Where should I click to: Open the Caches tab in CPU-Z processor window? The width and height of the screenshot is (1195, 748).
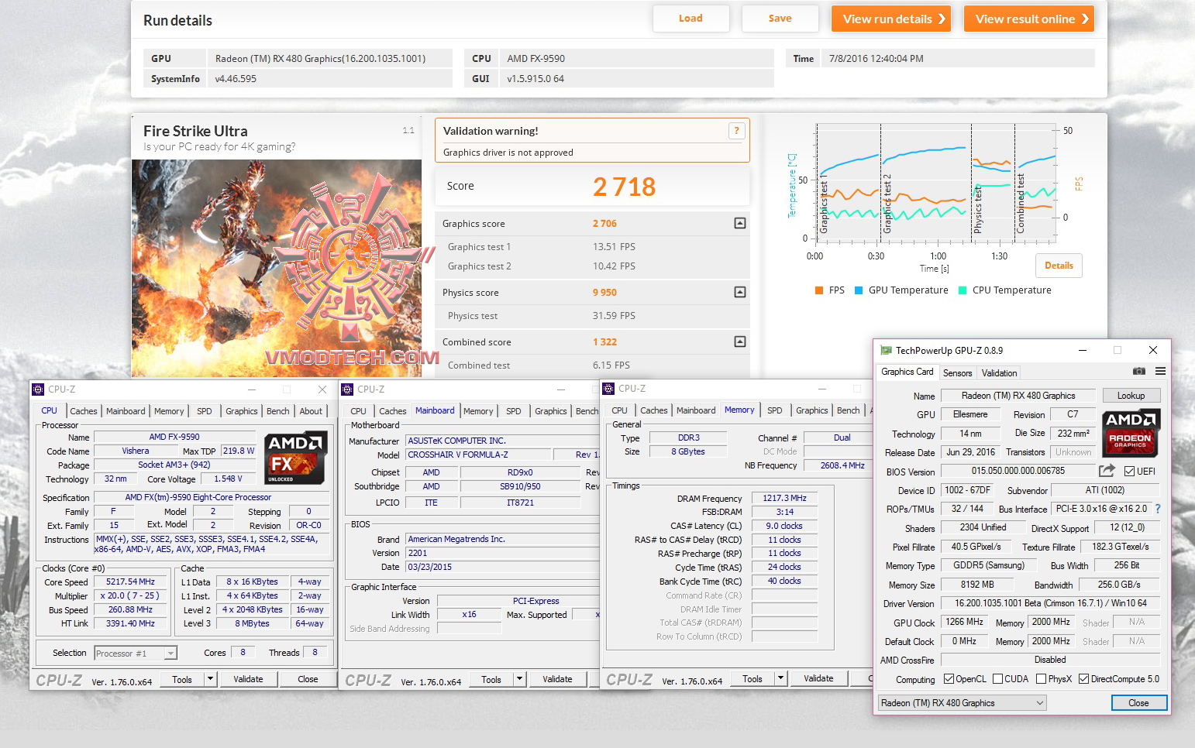coord(84,411)
